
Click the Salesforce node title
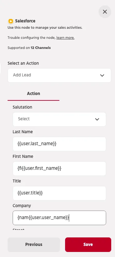click(25, 21)
